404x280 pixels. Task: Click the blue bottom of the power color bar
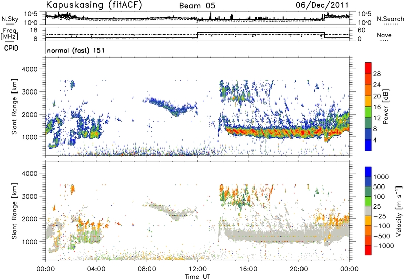[x=368, y=145]
